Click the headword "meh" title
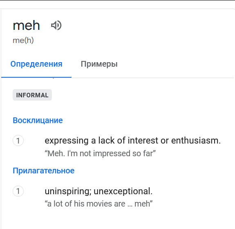The height and width of the screenshot is (229, 235). click(26, 25)
